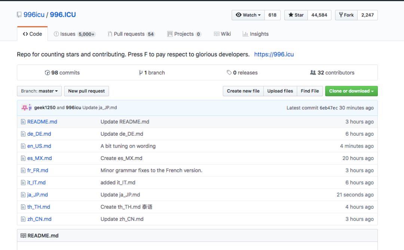The image size is (404, 250).
Task: Open the Clone or download dropdown
Action: coord(351,91)
